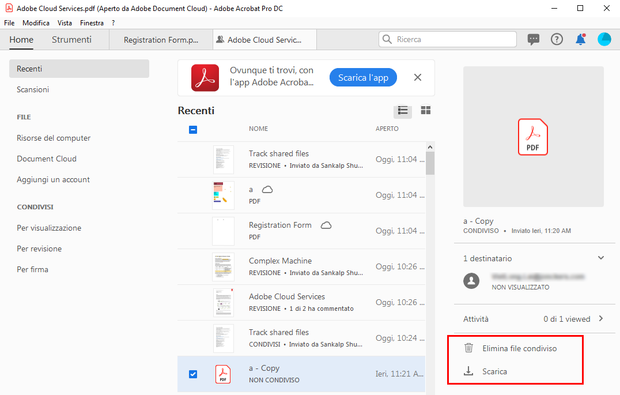The height and width of the screenshot is (395, 620).
Task: Open the '?' help menu
Action: coord(113,23)
